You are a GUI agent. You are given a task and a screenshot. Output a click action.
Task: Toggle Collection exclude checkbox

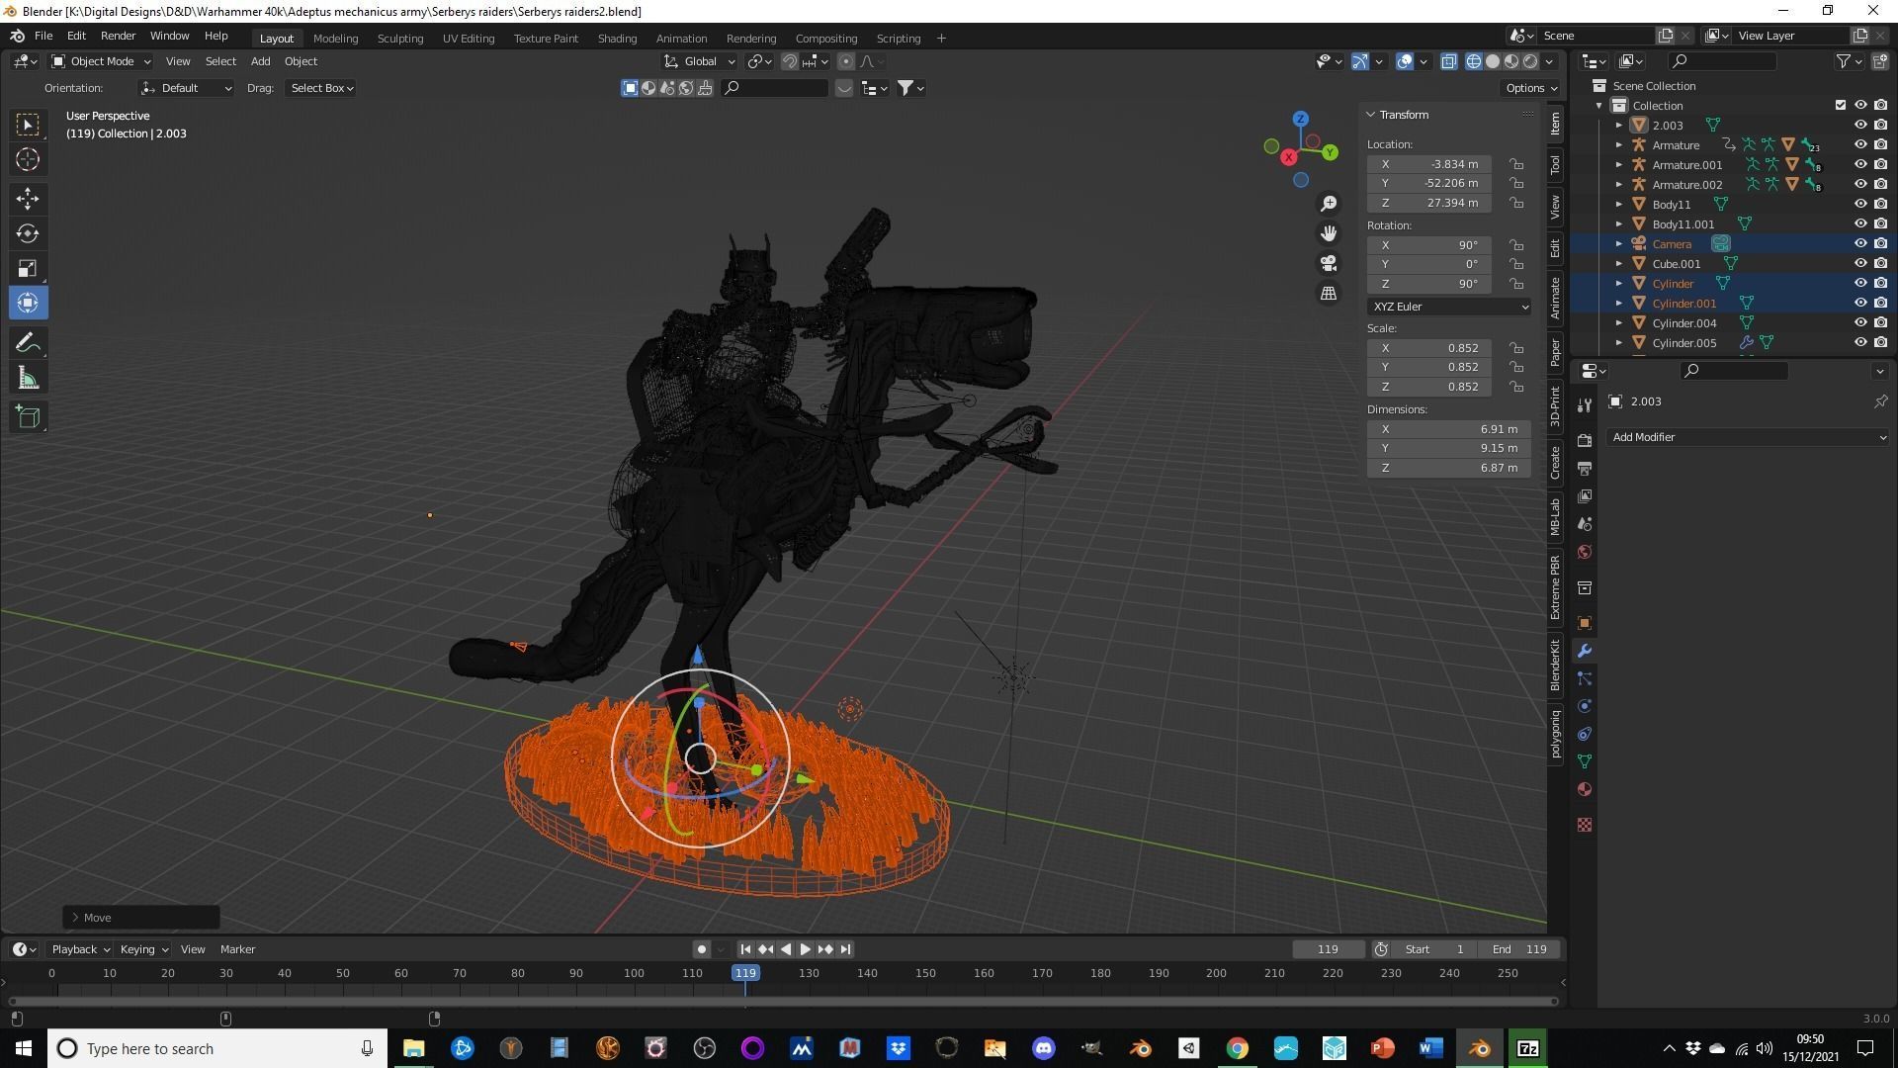pyautogui.click(x=1840, y=106)
